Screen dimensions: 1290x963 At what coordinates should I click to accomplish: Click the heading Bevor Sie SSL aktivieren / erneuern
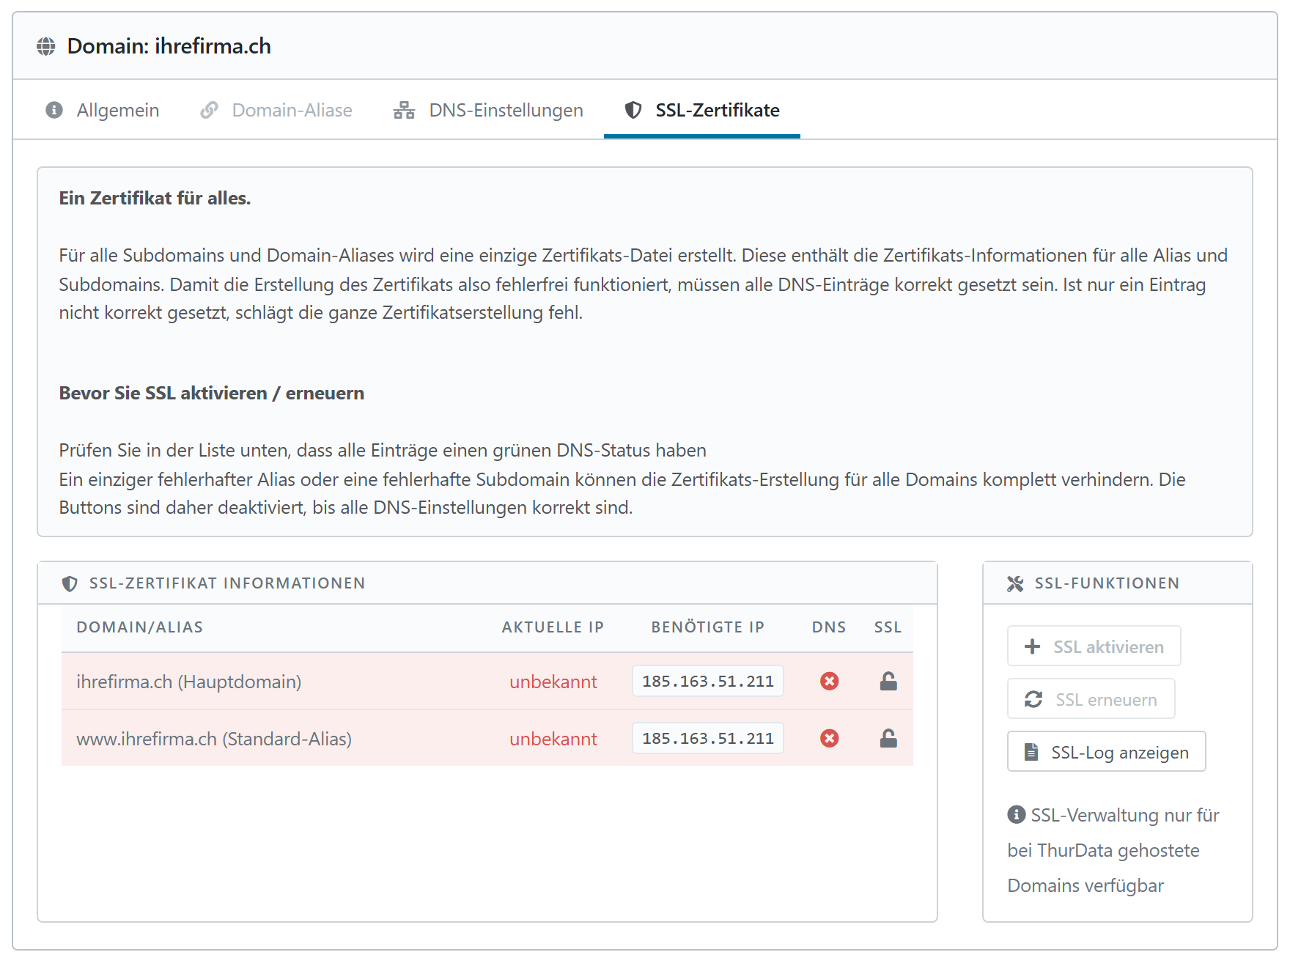(x=212, y=393)
